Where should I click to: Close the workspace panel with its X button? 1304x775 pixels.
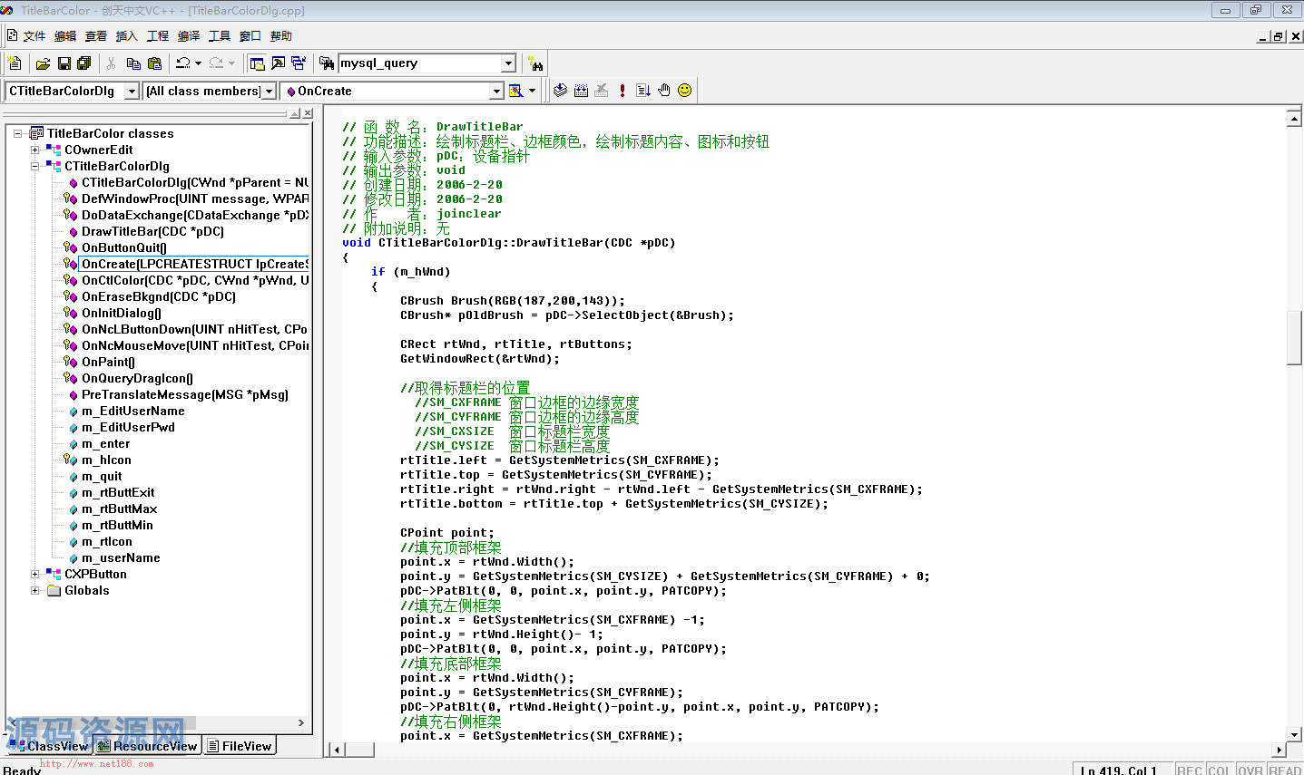coord(309,113)
